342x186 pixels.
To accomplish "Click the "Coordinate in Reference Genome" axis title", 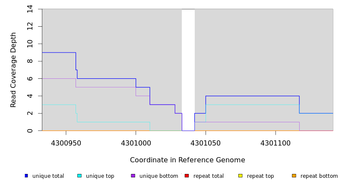I will pos(187,160).
